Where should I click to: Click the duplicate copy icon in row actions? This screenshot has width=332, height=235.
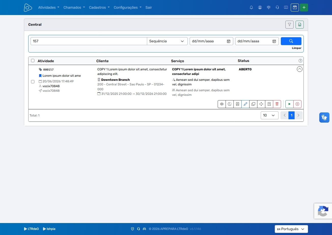coord(253,104)
